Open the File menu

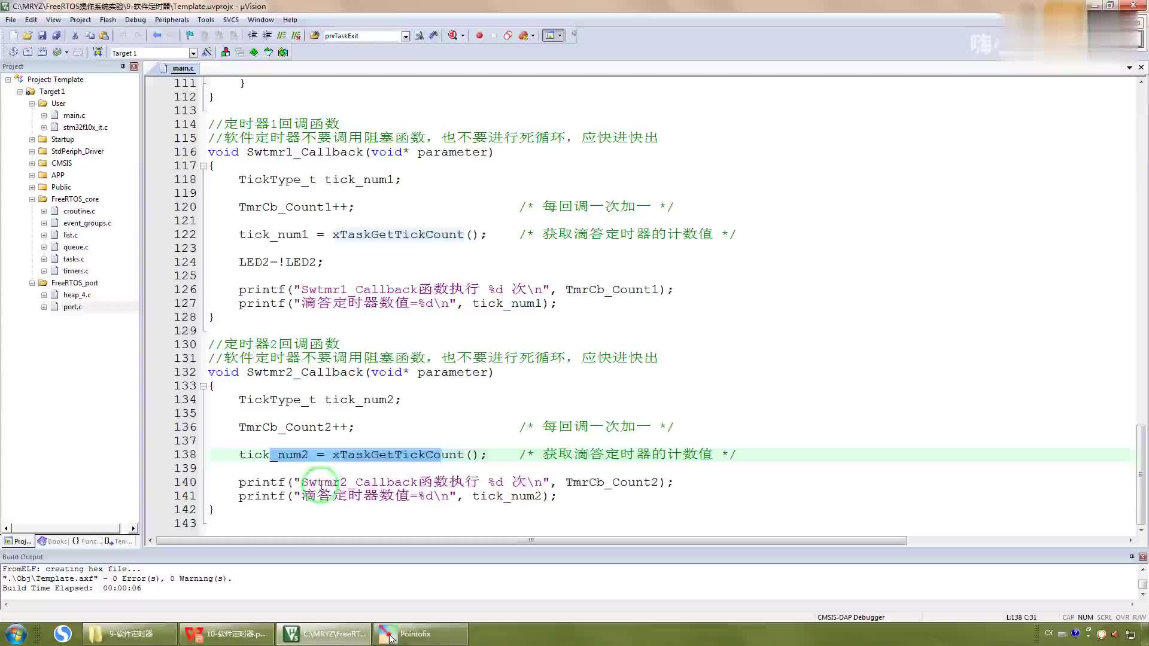(x=11, y=20)
